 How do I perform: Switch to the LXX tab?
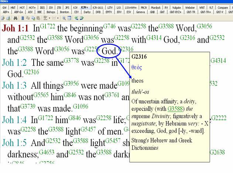tap(119, 8)
